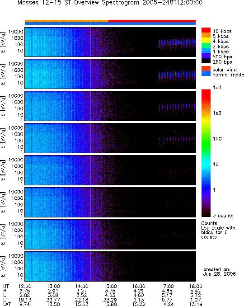Click the LAT value 6.74
The image size is (244, 306).
[x=25, y=304]
